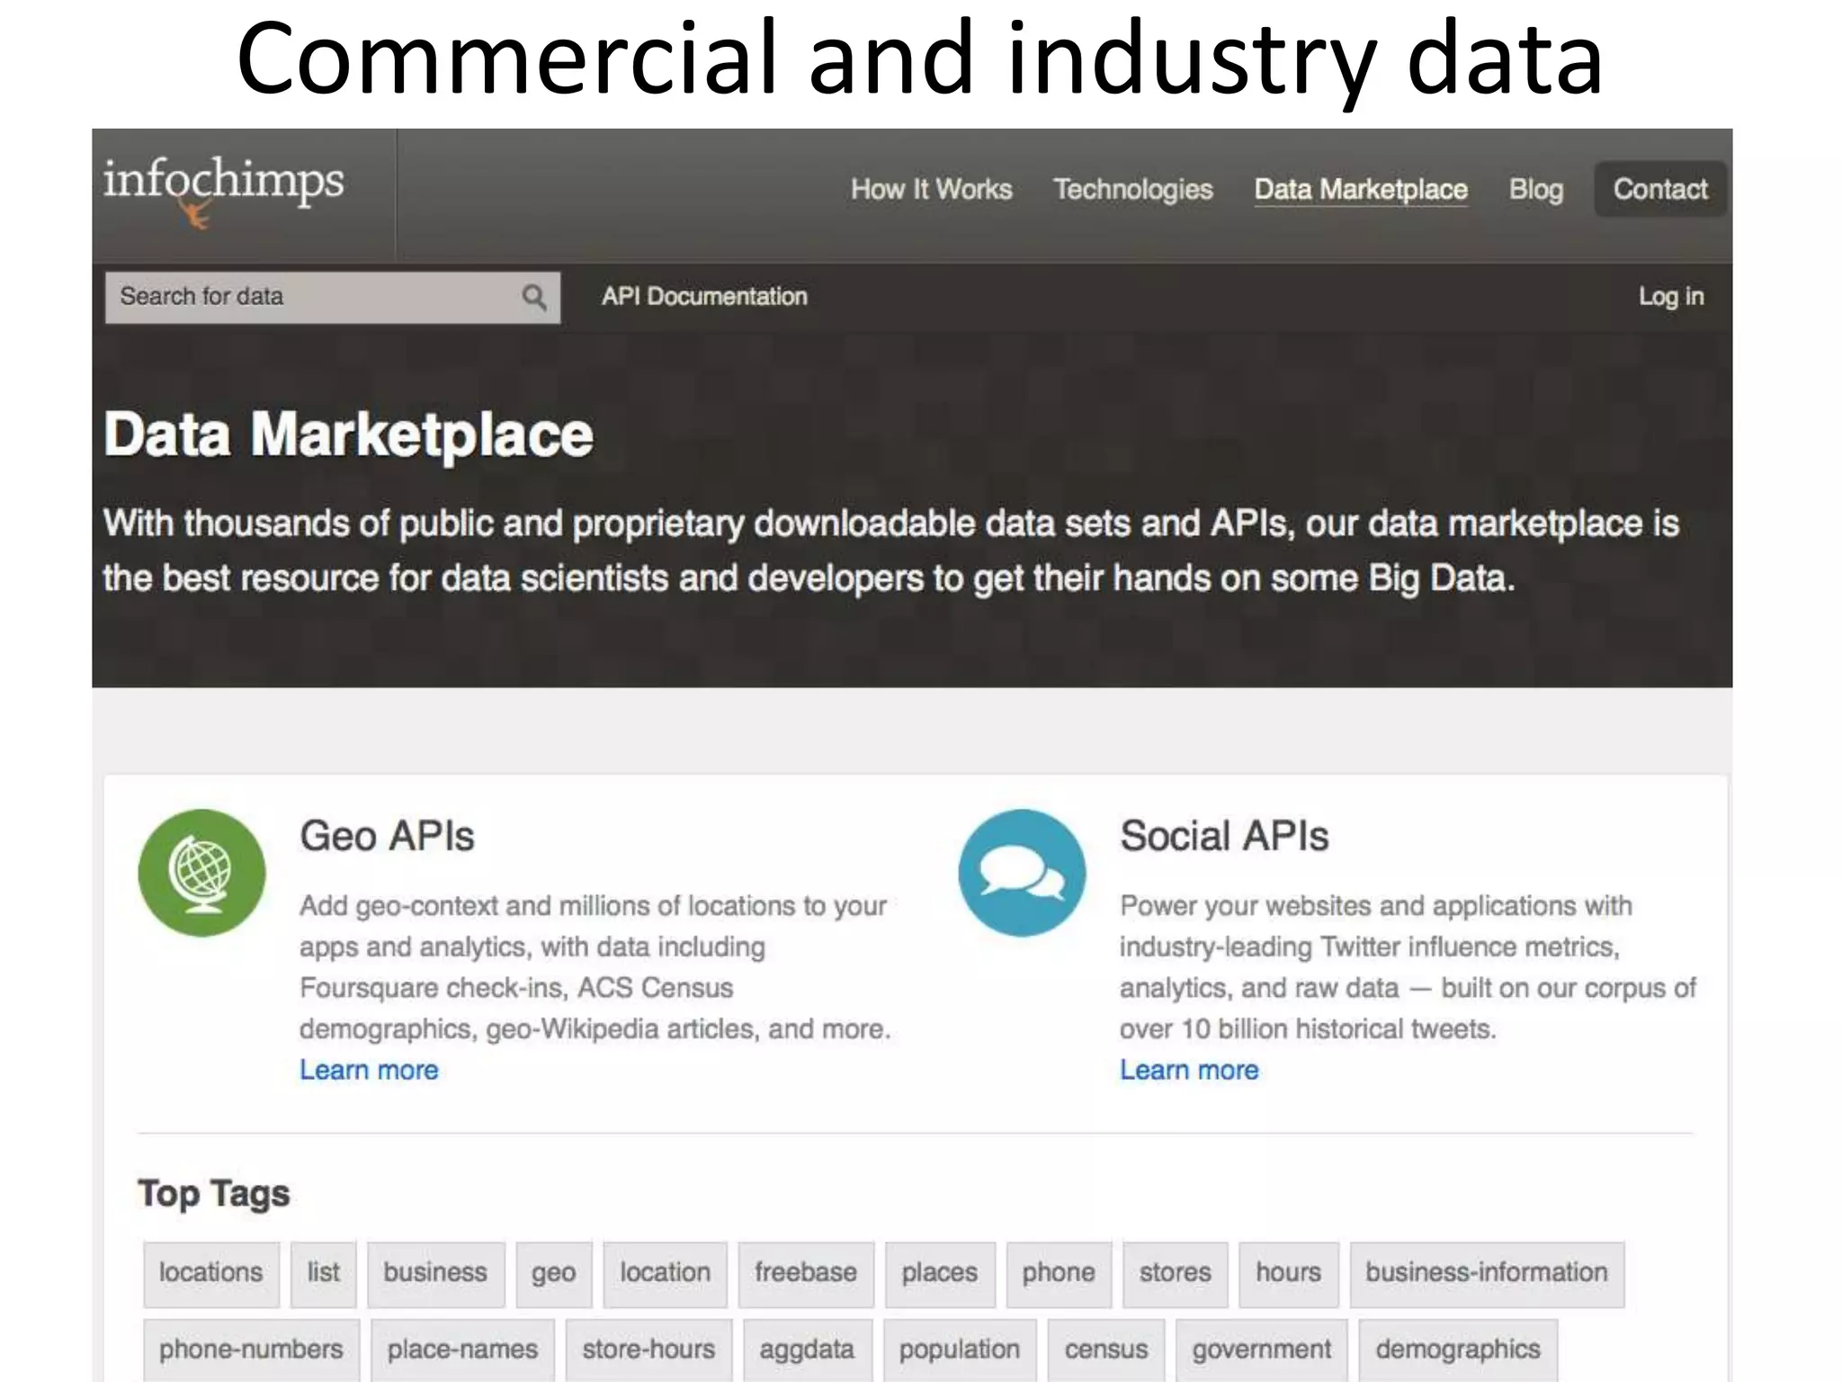Open the Geo APIs heading
The image size is (1842, 1382).
(387, 836)
